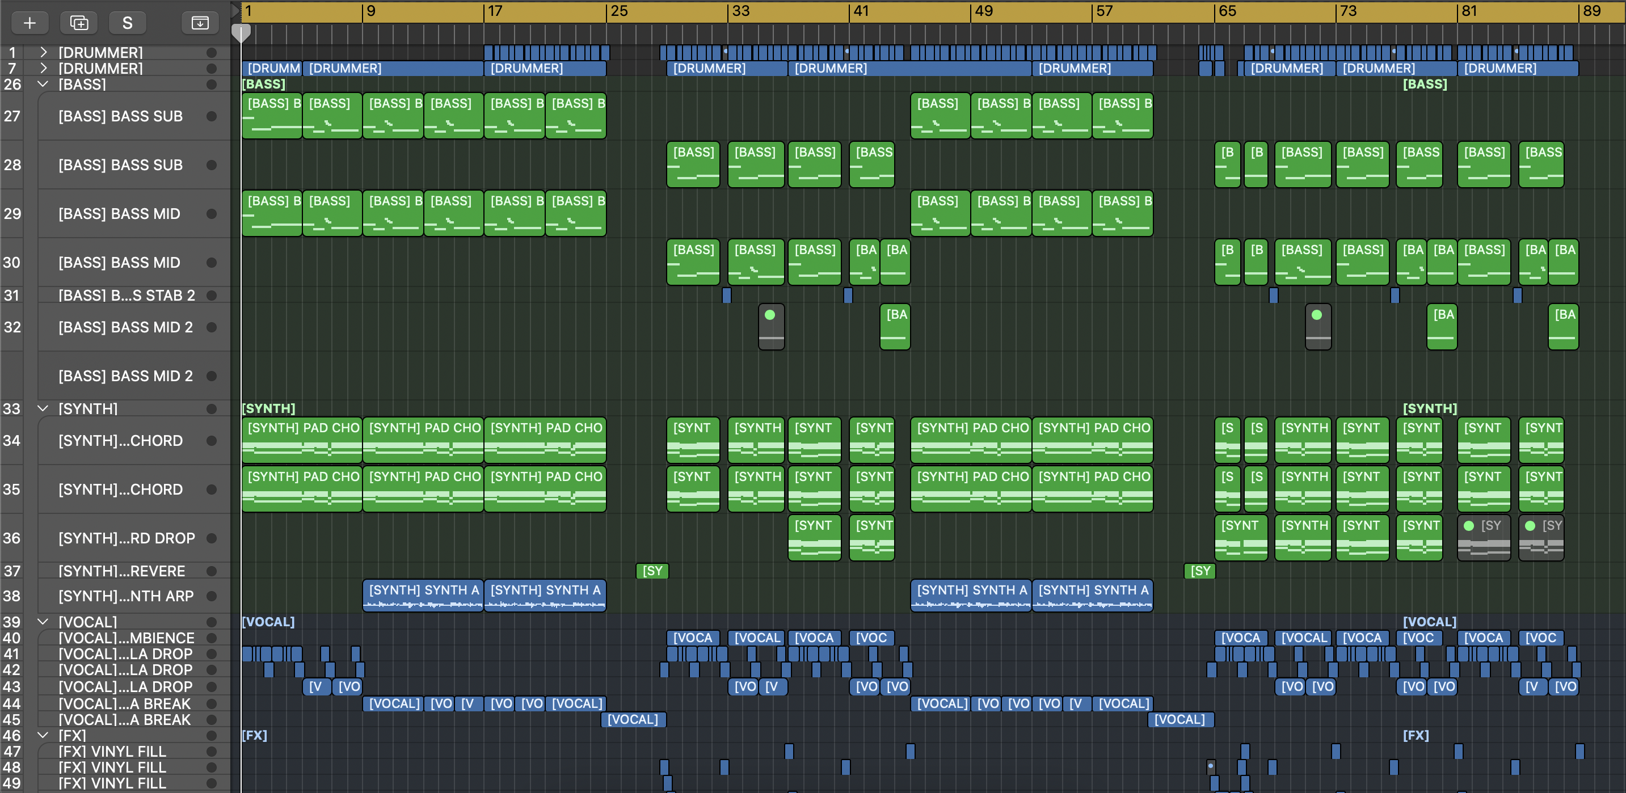1626x793 pixels.
Task: Toggle the track 34 [SYNTH] CHORD dot
Action: click(x=212, y=440)
